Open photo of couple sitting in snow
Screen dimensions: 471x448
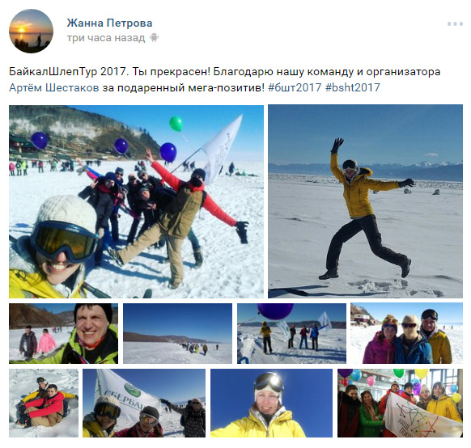(44, 403)
